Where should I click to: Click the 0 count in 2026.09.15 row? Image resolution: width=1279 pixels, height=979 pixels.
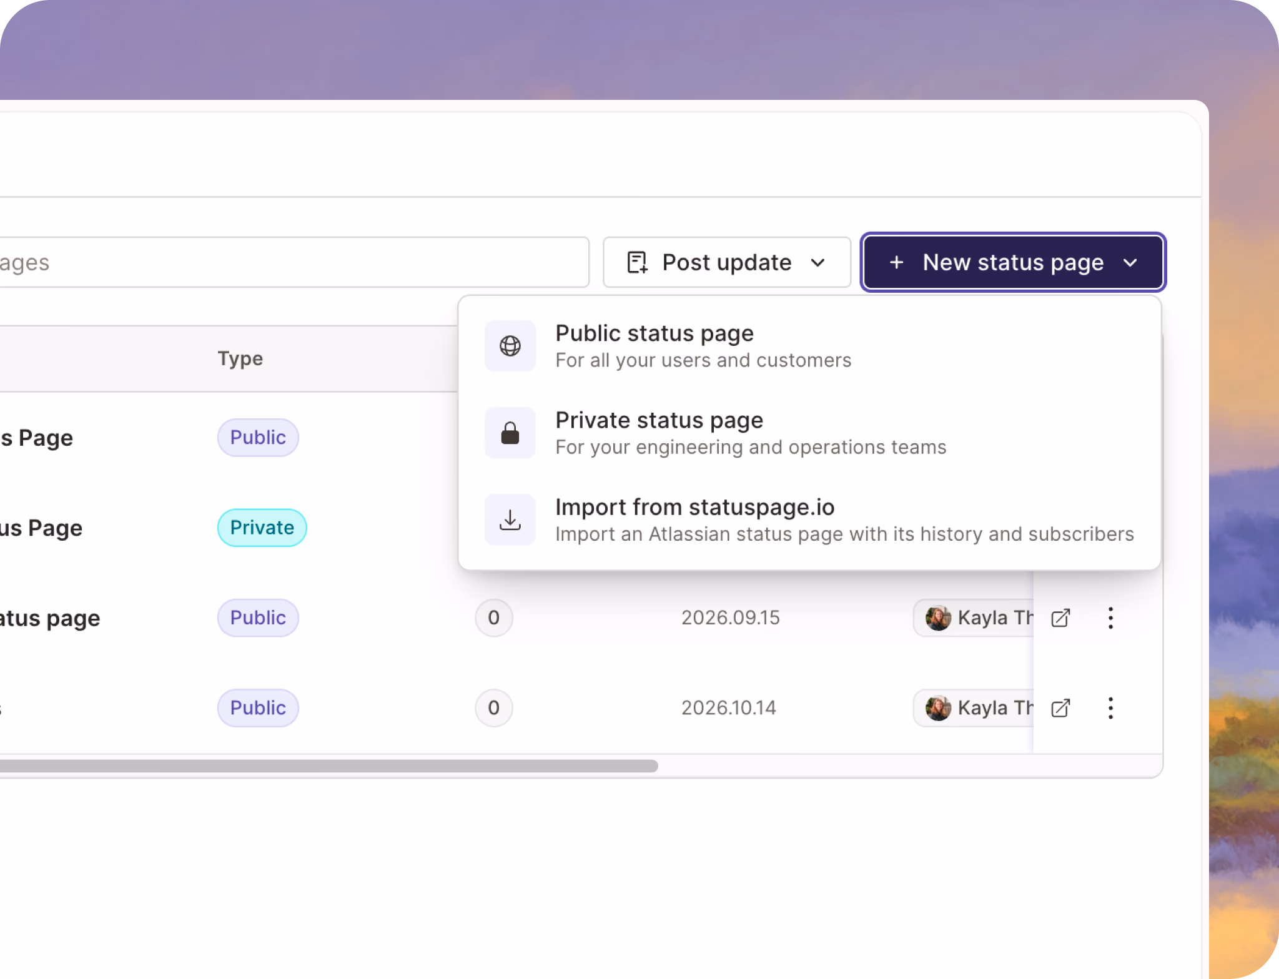(x=493, y=617)
